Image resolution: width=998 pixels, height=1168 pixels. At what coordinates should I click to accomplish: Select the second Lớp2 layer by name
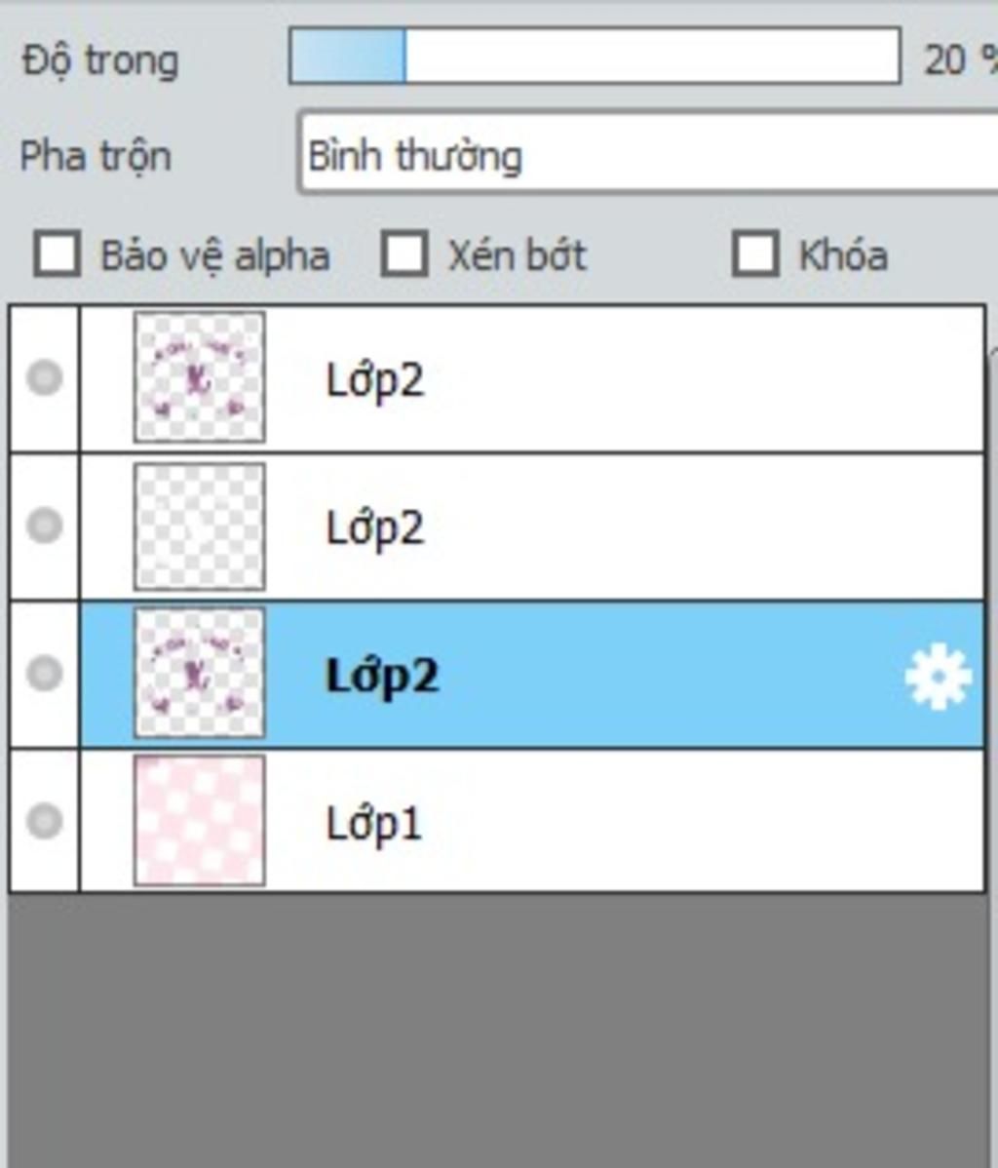click(374, 527)
